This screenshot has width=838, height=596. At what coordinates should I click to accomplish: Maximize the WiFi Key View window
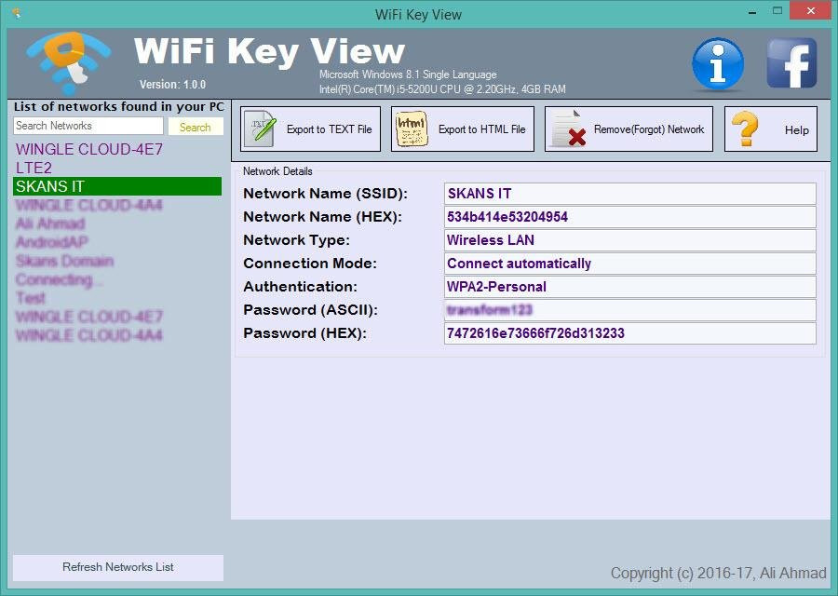[x=777, y=10]
